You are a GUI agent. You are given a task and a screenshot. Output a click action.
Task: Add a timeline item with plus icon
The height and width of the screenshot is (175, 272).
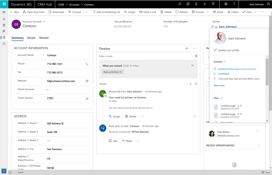tap(187, 48)
